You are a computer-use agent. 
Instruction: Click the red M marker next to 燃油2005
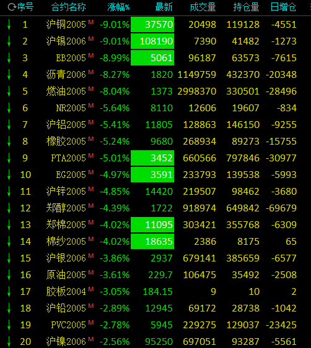click(91, 88)
